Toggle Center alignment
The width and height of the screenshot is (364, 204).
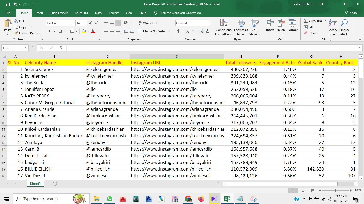(x=112, y=31)
